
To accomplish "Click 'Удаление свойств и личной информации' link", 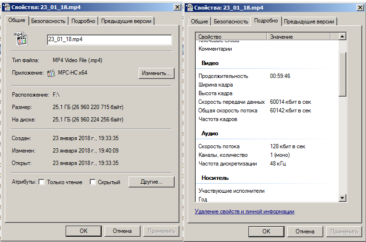I will click(x=244, y=211).
